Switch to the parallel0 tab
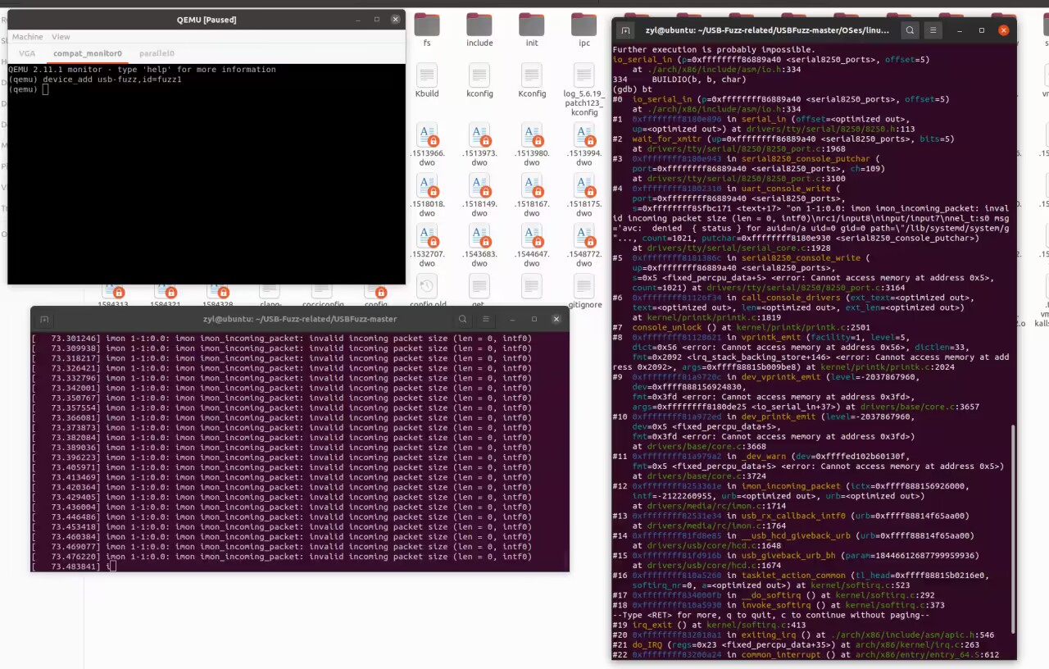The width and height of the screenshot is (1049, 669). coord(157,52)
